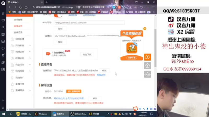This screenshot has height=117, width=209.
Task: Click 修改 next to the live preview schedule
Action: coord(104,70)
